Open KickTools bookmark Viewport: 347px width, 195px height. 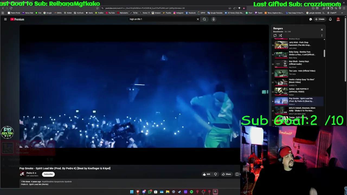(x=79, y=13)
